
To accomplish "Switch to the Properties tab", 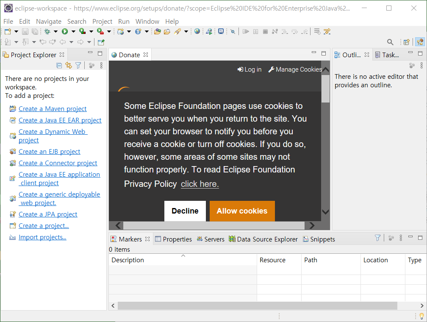I will [x=174, y=239].
